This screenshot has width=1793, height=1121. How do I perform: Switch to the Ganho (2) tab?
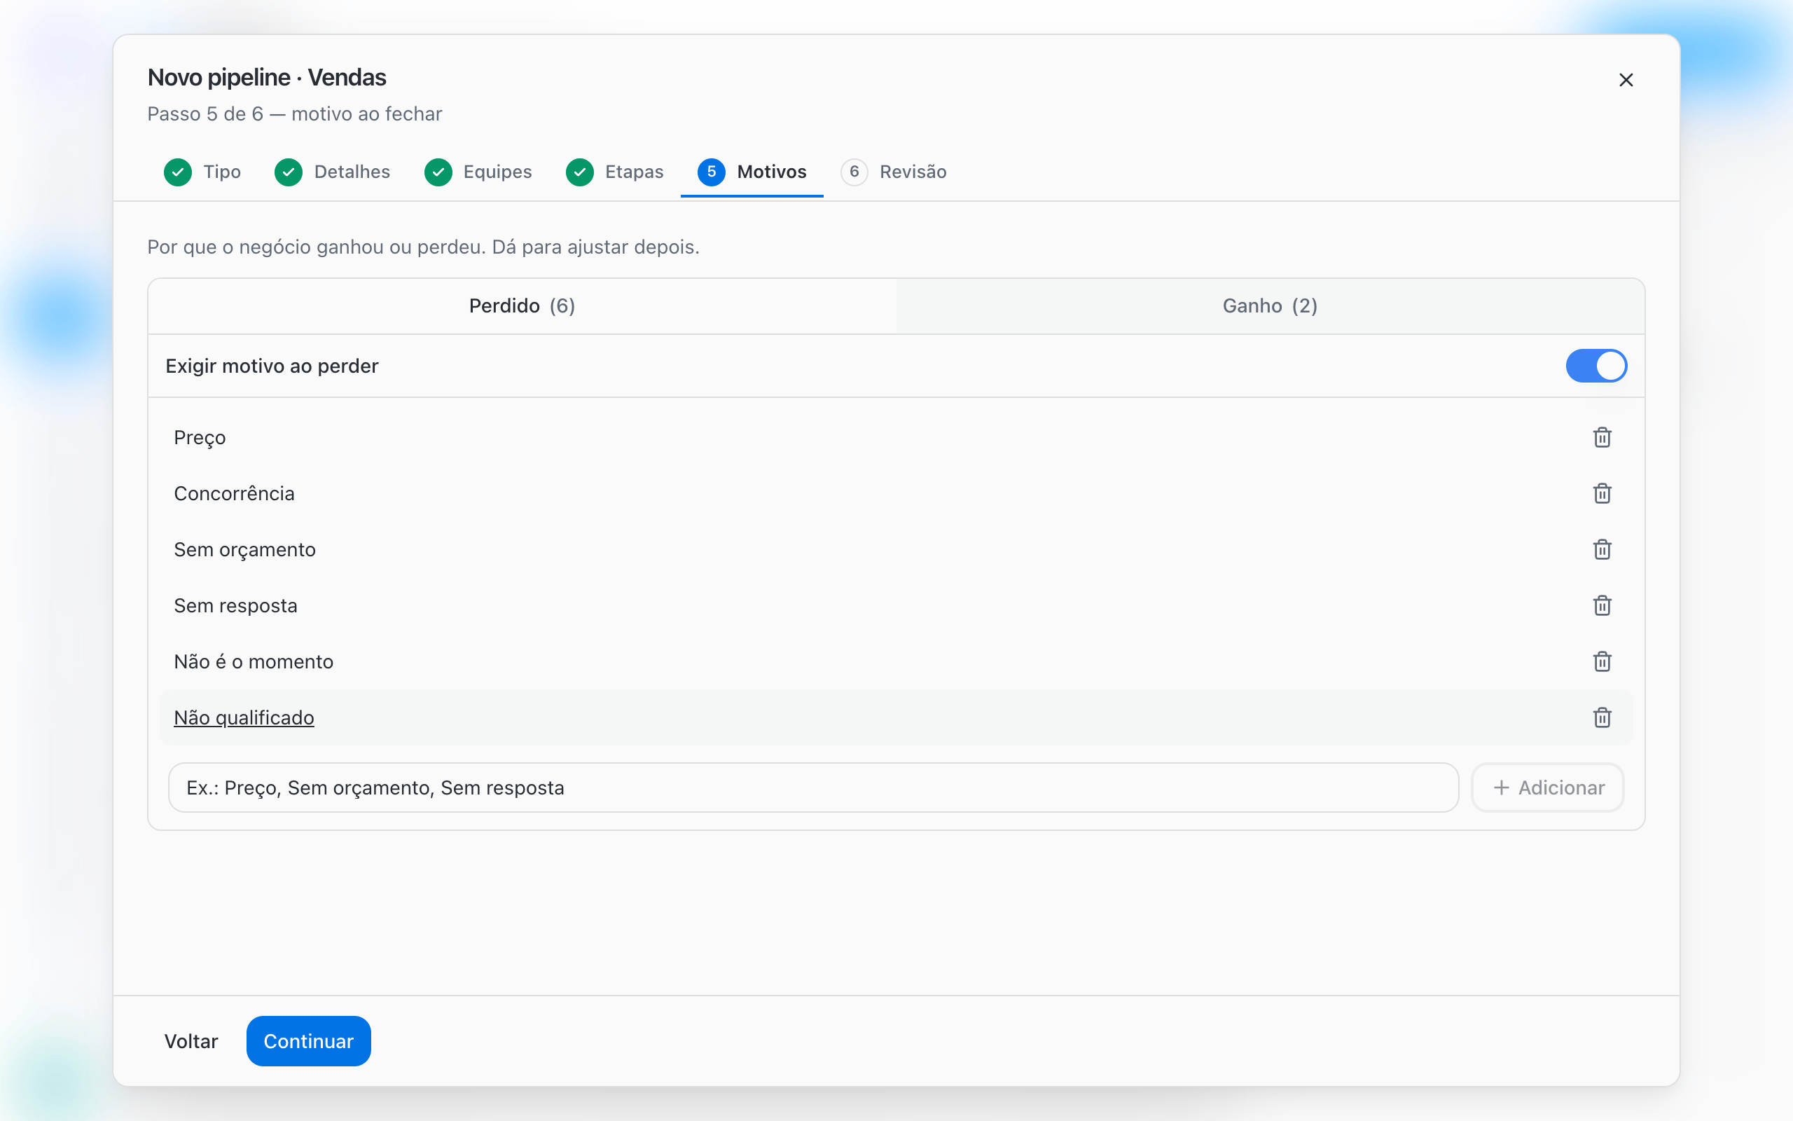pyautogui.click(x=1270, y=306)
